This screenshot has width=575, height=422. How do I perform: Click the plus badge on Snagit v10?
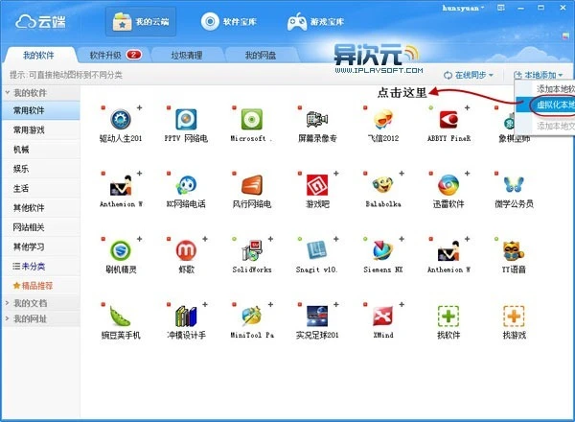(x=336, y=239)
